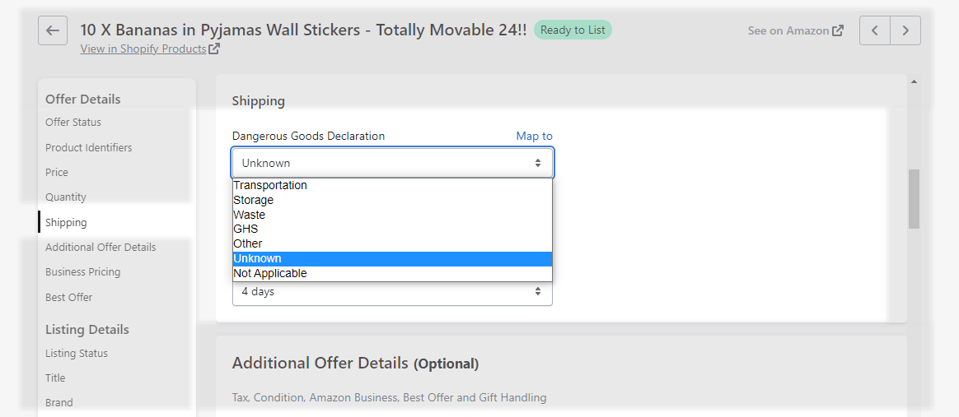Open the 4 days handling time dropdown
The width and height of the screenshot is (959, 417).
tap(392, 293)
